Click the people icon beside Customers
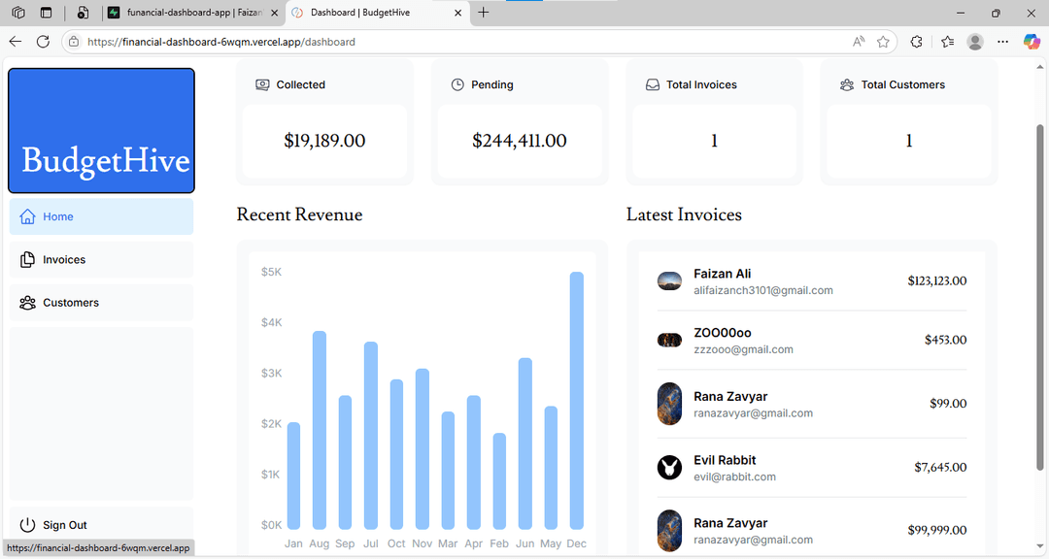Image resolution: width=1049 pixels, height=559 pixels. pos(27,302)
